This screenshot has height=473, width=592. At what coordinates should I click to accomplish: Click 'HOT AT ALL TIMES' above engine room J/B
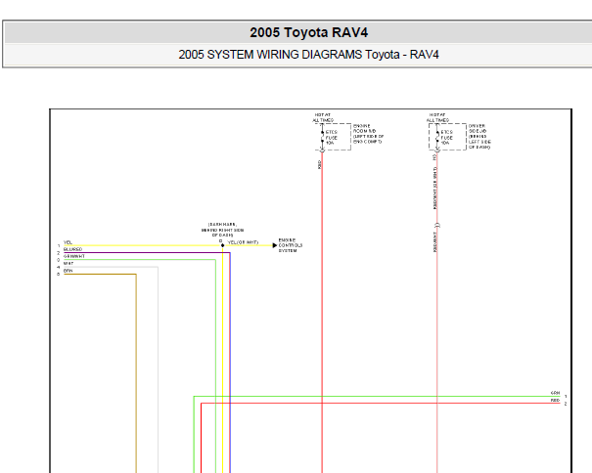click(x=323, y=117)
